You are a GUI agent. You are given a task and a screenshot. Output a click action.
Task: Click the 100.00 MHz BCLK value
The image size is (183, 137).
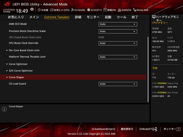tap(158, 41)
